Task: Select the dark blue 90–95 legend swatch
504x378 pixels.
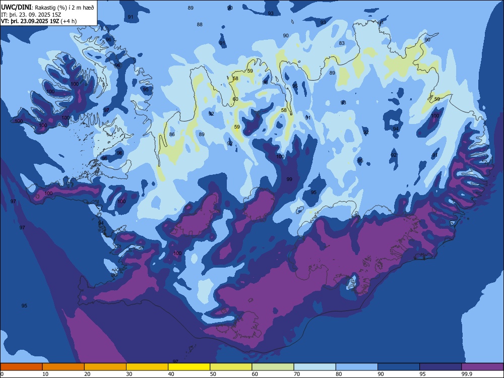Action: 399,367
